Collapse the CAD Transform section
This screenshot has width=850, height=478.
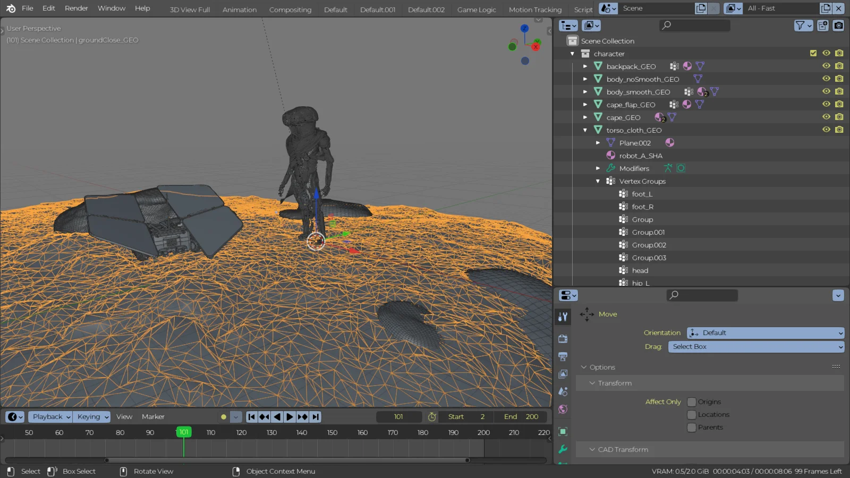592,449
